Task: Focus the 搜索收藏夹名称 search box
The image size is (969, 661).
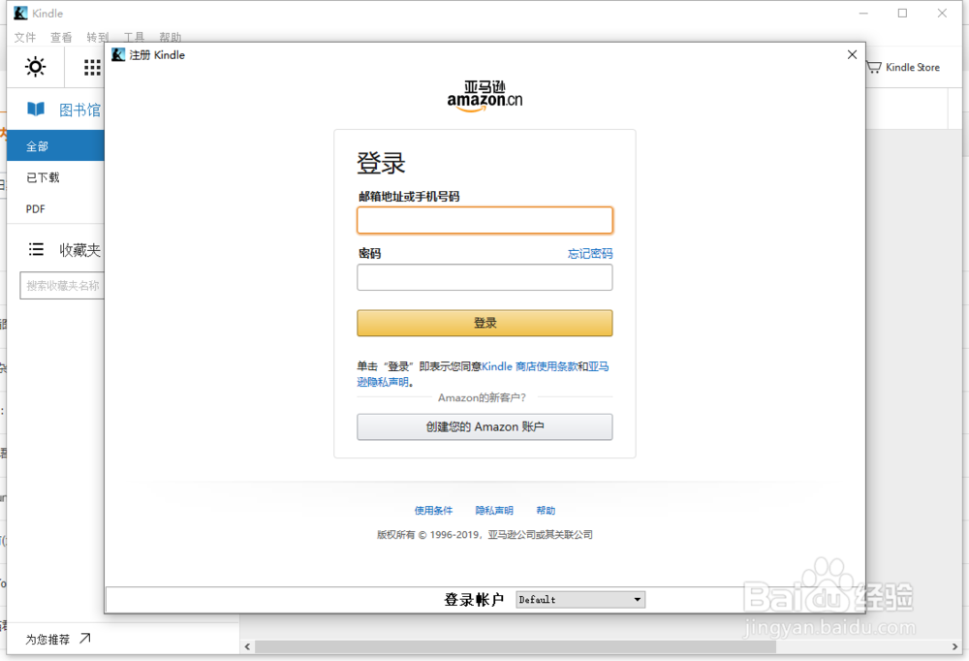Action: click(x=62, y=286)
